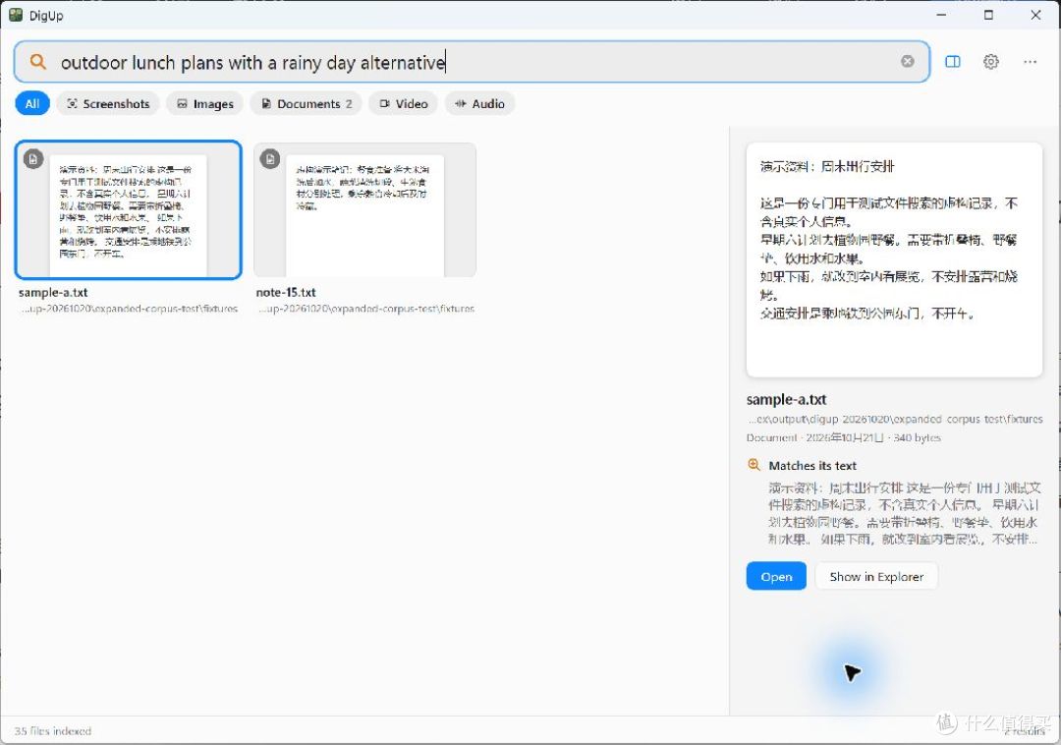The width and height of the screenshot is (1061, 745).
Task: Click the path text under sample-a.txt thumbnail
Action: (x=129, y=309)
